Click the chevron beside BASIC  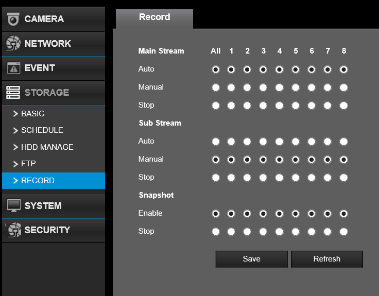[x=15, y=114]
